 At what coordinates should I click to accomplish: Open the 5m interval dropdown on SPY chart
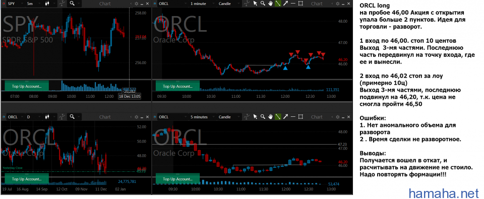pyautogui.click(x=33, y=4)
